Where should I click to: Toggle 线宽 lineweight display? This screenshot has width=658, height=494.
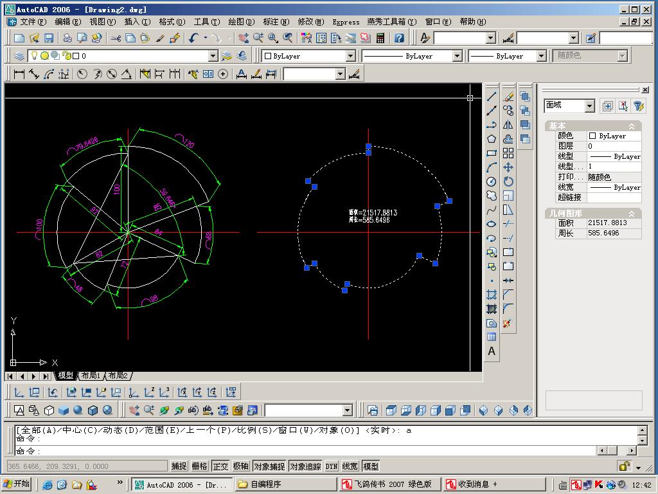click(350, 466)
